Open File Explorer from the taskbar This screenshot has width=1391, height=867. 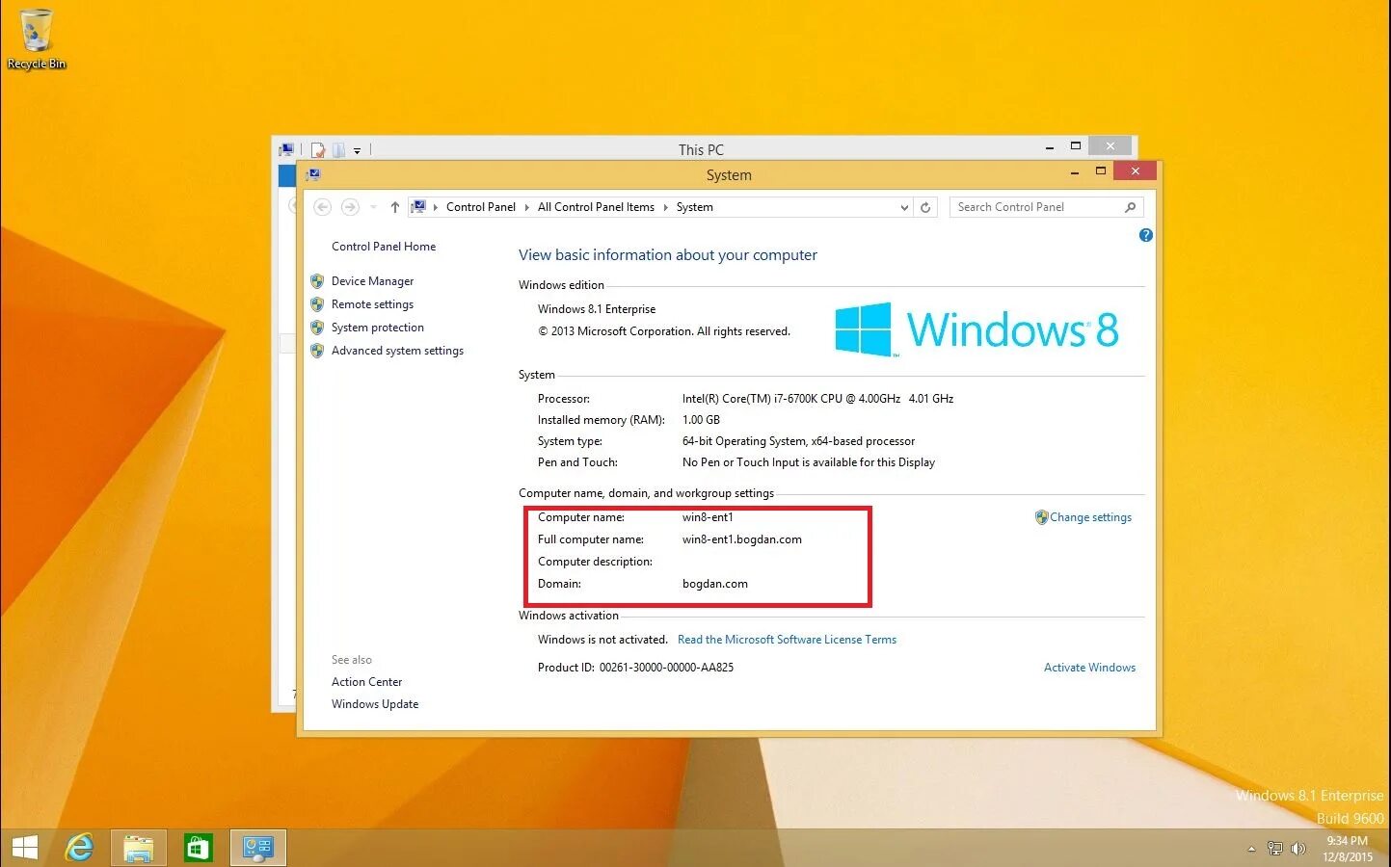pyautogui.click(x=139, y=847)
